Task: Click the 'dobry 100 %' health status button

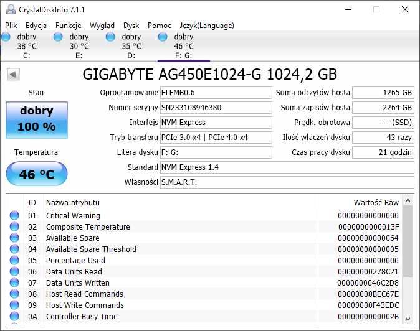Action: click(37, 120)
